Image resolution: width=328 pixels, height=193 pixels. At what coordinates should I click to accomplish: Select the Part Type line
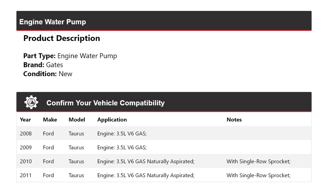coord(70,56)
